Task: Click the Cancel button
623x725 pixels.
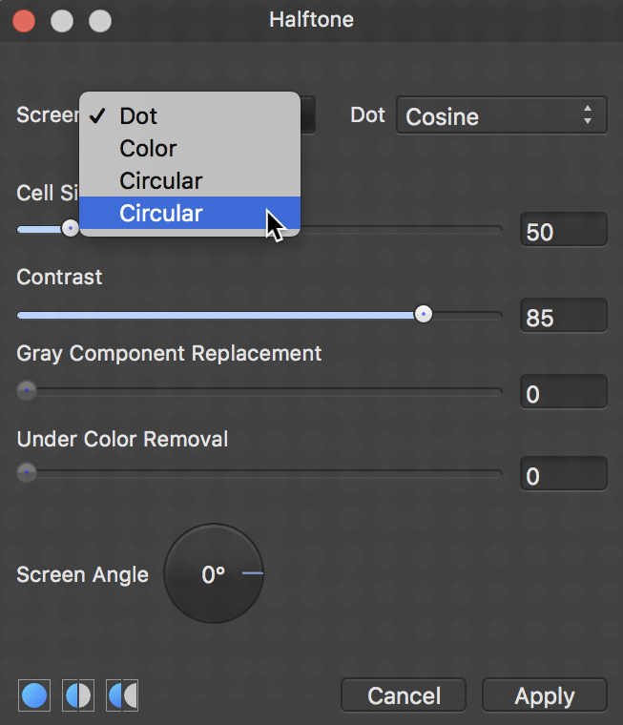Action: (x=404, y=695)
